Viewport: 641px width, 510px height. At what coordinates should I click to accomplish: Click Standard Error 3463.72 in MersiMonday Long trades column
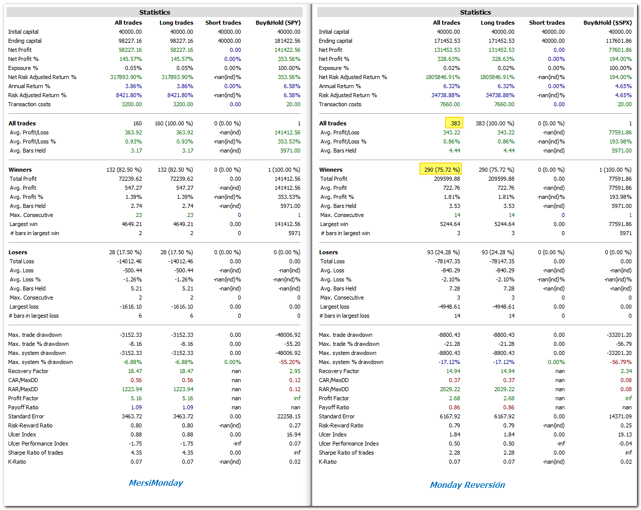[183, 416]
